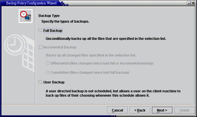
Task: Select the Differential radio button
Action: click(48, 63)
